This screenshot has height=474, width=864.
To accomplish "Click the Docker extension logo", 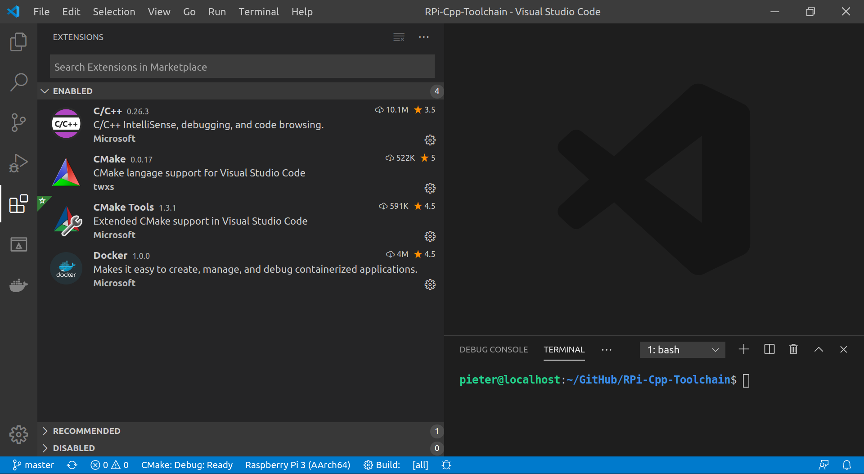I will coord(66,268).
